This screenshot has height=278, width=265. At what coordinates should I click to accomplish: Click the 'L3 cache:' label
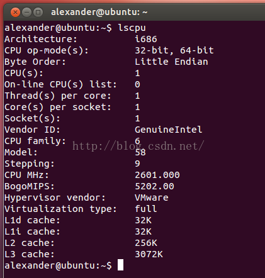tap(30, 254)
